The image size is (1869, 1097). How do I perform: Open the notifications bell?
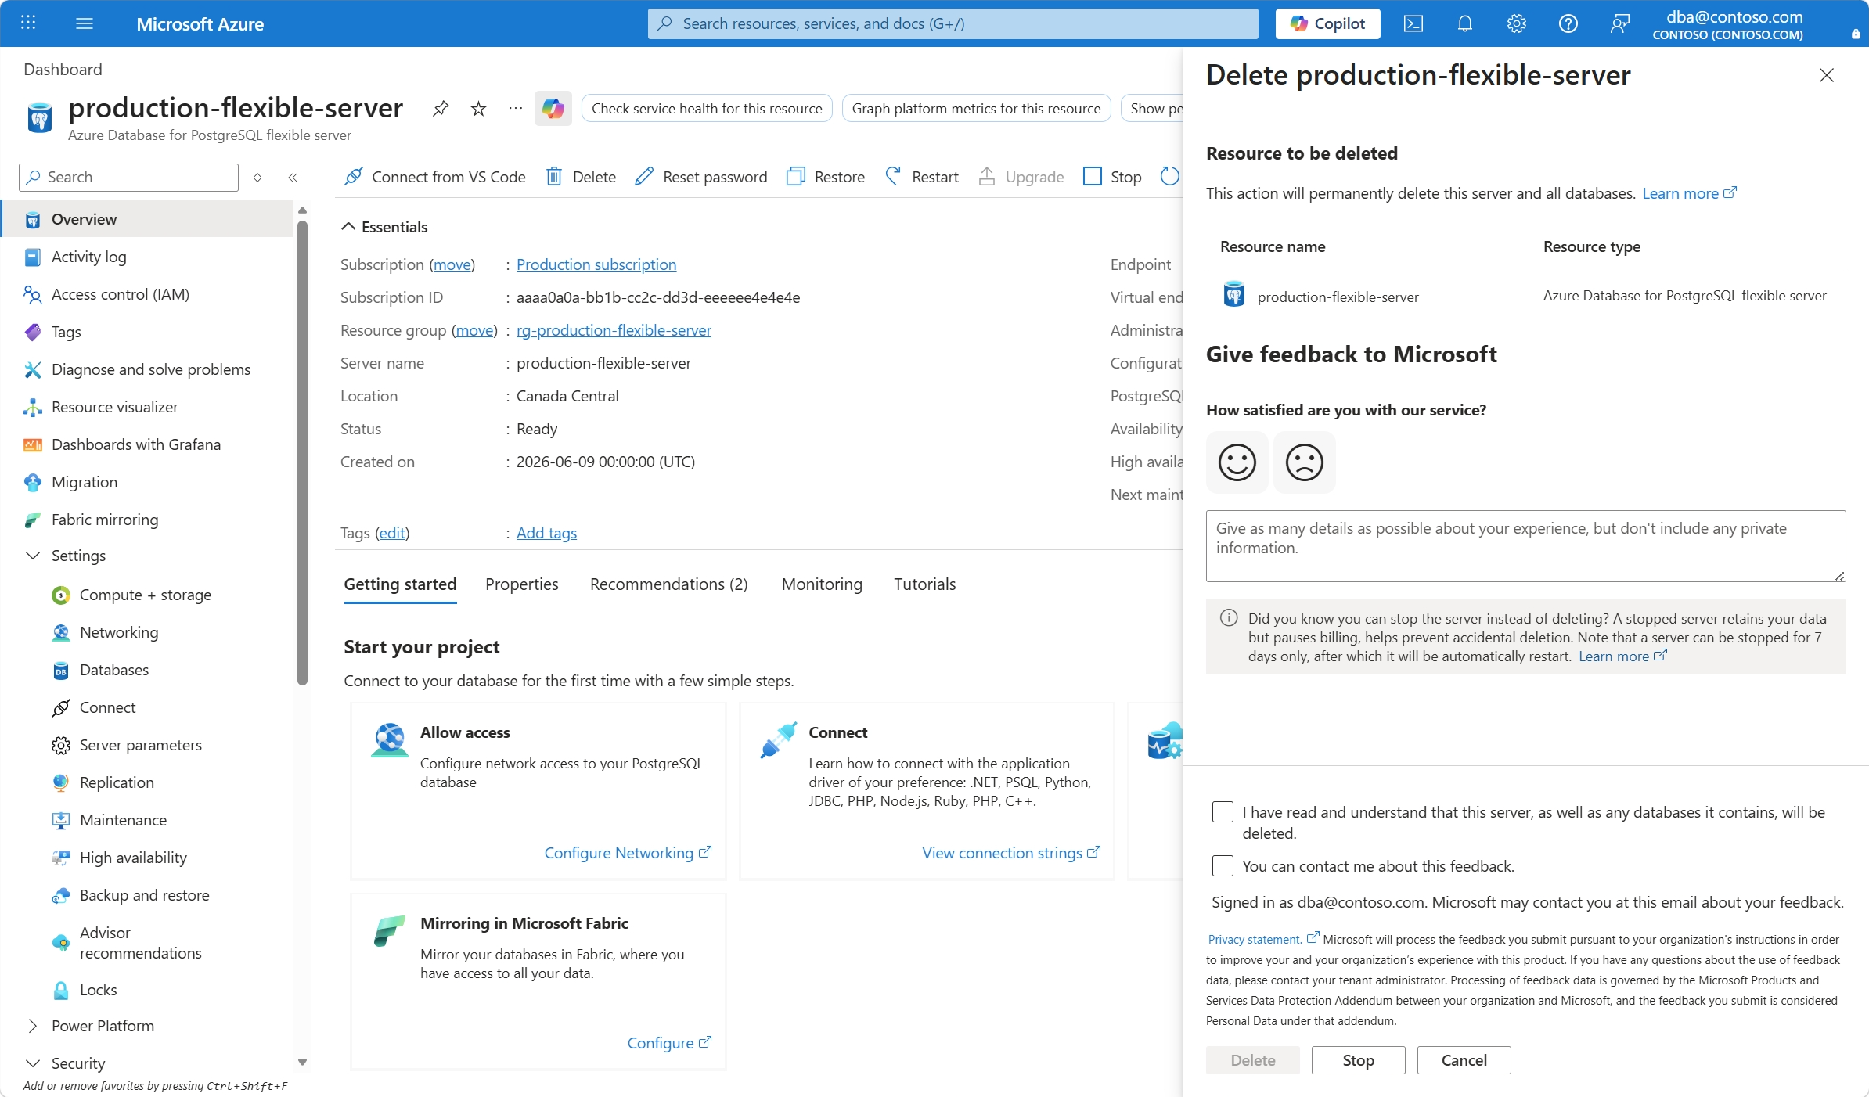pyautogui.click(x=1464, y=23)
